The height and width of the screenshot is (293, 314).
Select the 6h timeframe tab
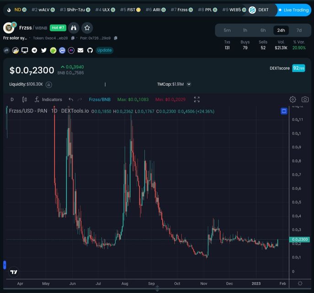pyautogui.click(x=263, y=30)
